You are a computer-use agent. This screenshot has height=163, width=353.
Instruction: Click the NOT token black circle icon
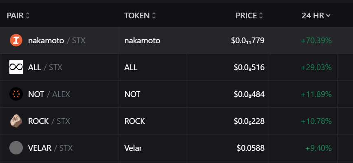(x=16, y=94)
